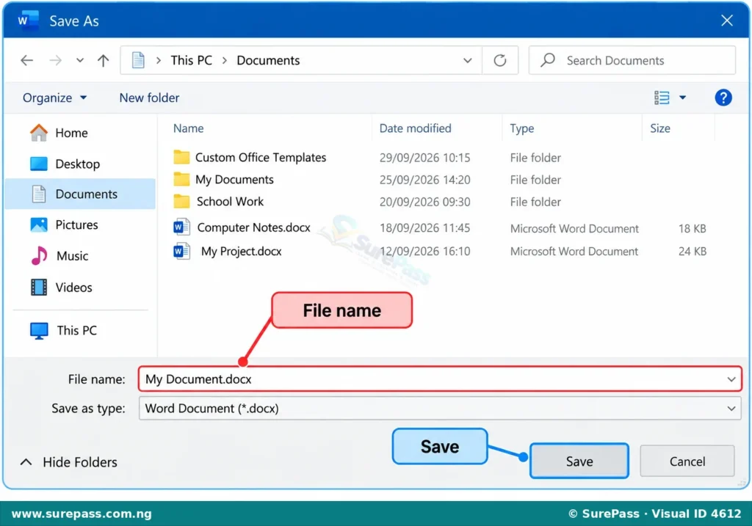Click the My Documents folder icon
Viewport: 752px width, 526px height.
coord(181,179)
